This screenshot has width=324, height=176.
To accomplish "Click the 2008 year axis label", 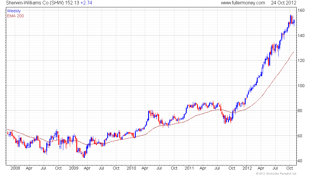I will pos(15,168).
